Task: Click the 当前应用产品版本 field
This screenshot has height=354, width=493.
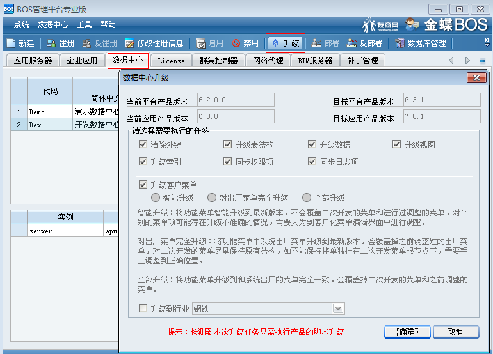Action: pyautogui.click(x=236, y=116)
